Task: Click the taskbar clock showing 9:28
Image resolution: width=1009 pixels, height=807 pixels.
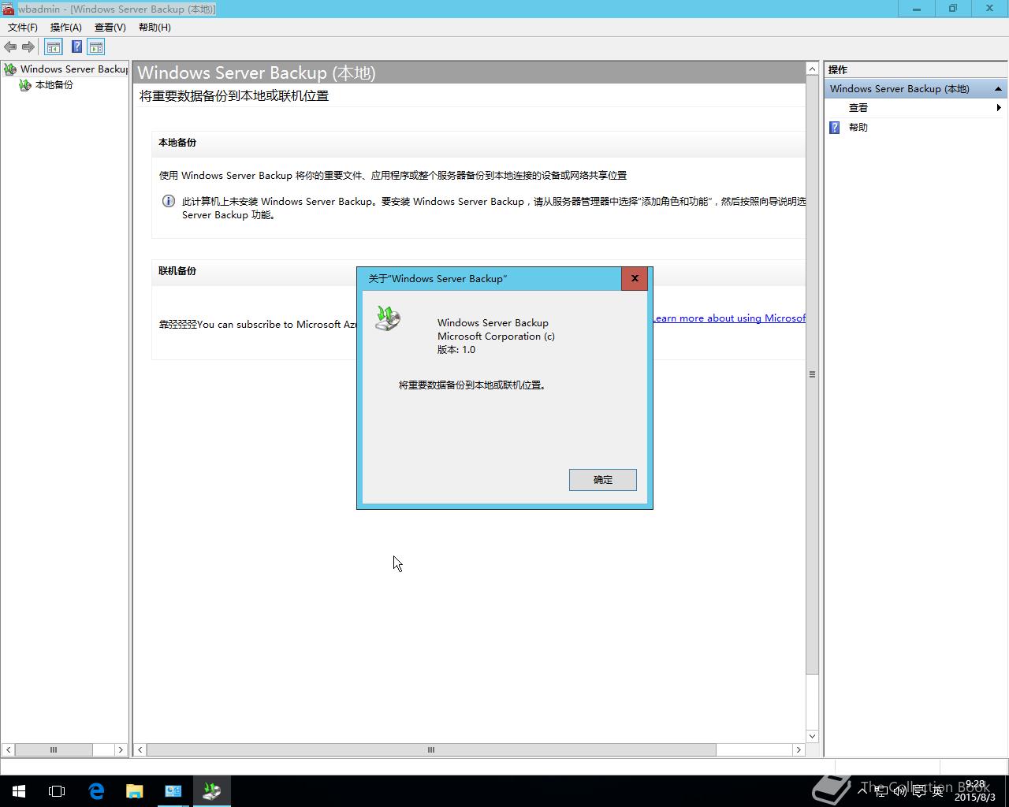Action: tap(975, 791)
